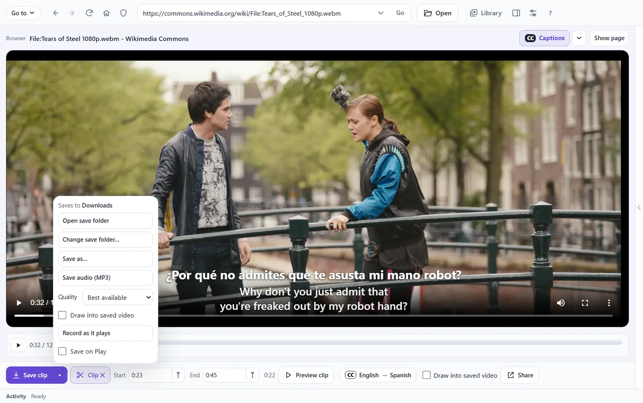The height and width of the screenshot is (403, 643).
Task: Expand the URL history dropdown arrow
Action: (x=381, y=13)
